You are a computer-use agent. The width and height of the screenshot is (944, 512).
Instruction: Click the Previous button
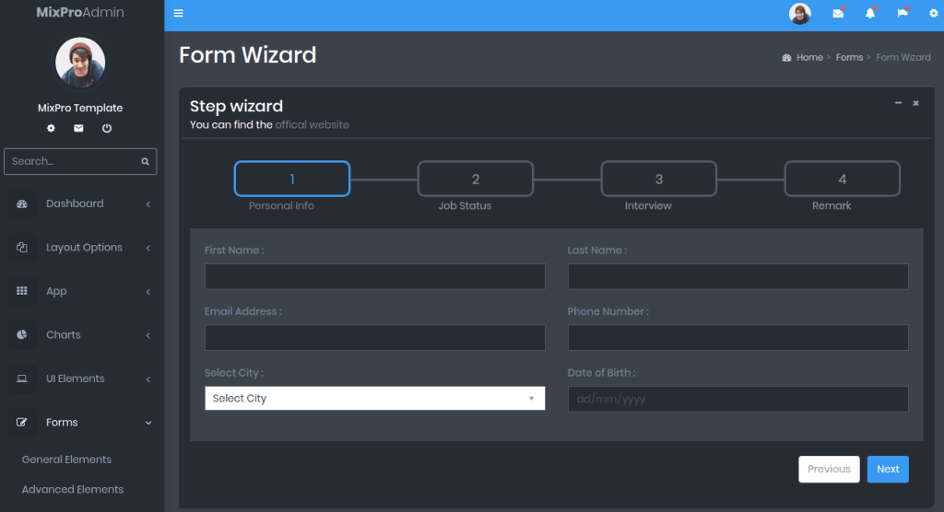tap(829, 470)
